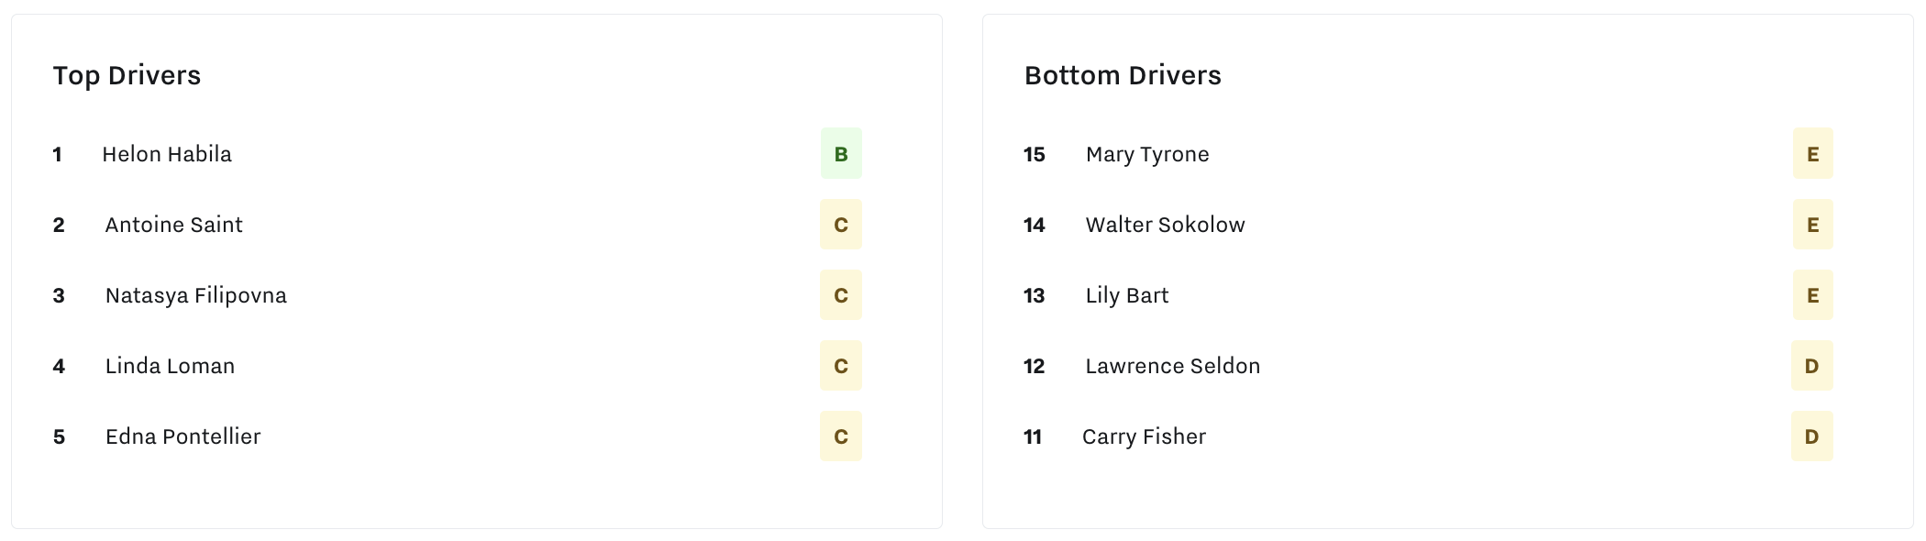Click the green B grade badge for Helon Habila
The width and height of the screenshot is (1926, 541).
(840, 154)
